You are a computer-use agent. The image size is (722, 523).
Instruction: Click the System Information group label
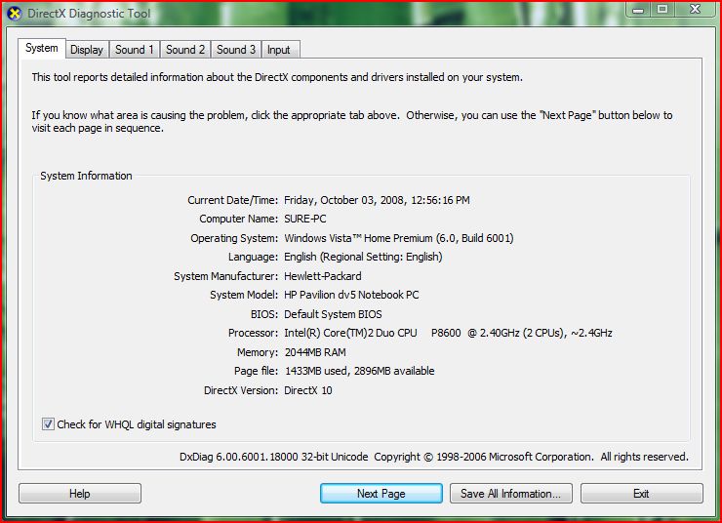pyautogui.click(x=86, y=176)
